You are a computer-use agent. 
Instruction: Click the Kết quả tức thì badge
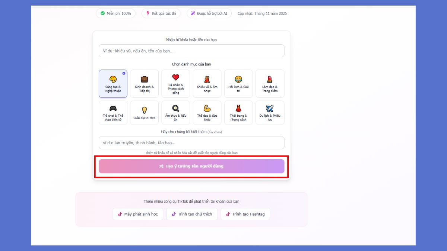[x=161, y=13]
